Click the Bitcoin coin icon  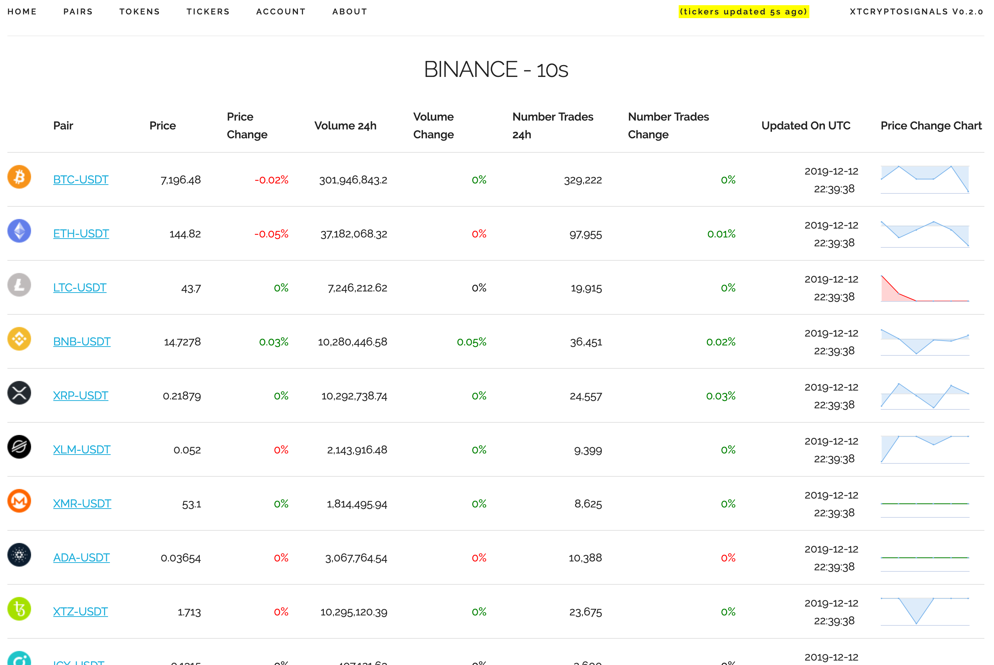coord(19,177)
